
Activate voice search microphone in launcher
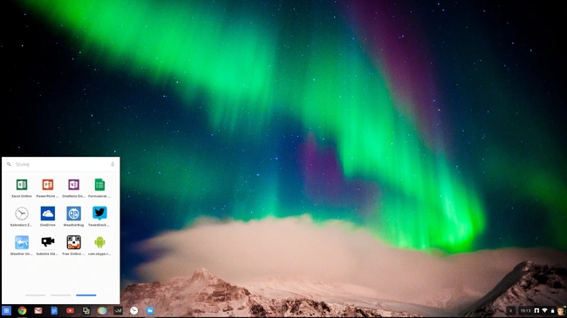[x=113, y=164]
